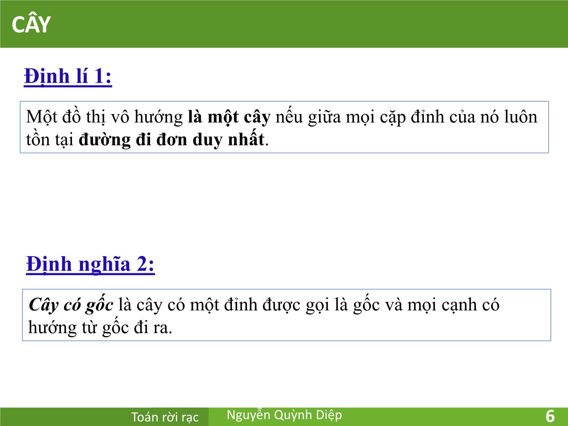This screenshot has width=568, height=426.
Task: Click the bold phrase "là một cây"
Action: [x=229, y=117]
